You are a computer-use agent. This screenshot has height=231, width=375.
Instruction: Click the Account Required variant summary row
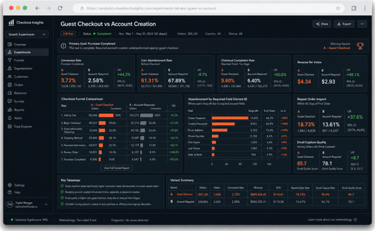click(x=267, y=202)
